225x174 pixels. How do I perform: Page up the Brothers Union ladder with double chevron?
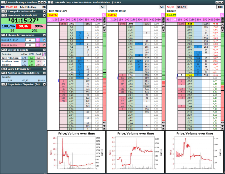click(163, 28)
